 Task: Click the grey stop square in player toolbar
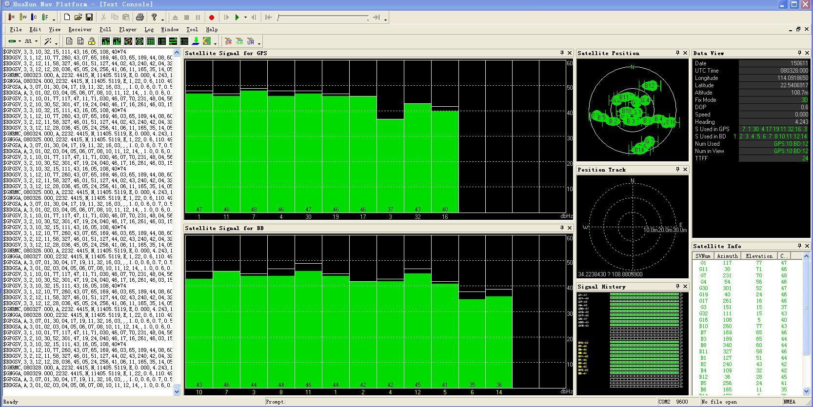pos(186,18)
